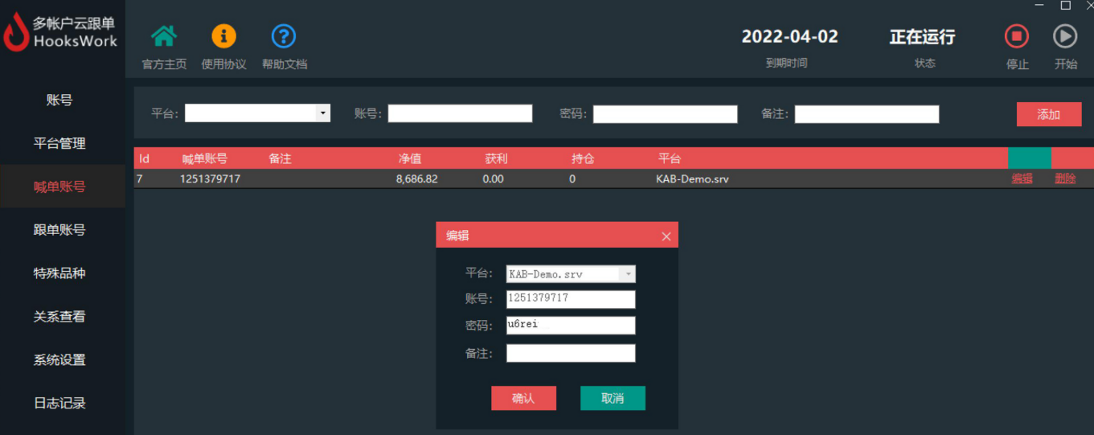The width and height of the screenshot is (1094, 435).
Task: Click 编辑 link in account row
Action: click(x=1022, y=179)
